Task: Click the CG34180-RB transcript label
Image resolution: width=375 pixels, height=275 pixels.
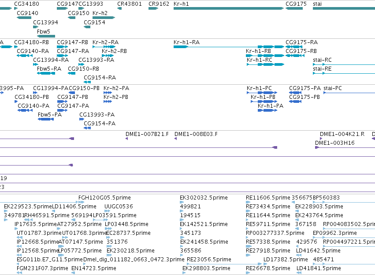Action: pyautogui.click(x=31, y=42)
